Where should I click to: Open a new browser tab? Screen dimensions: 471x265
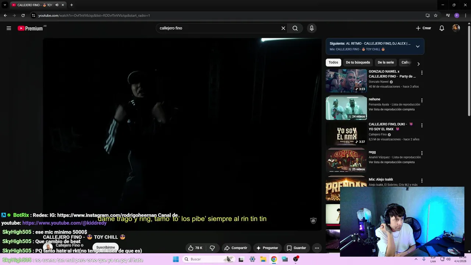pos(71,5)
